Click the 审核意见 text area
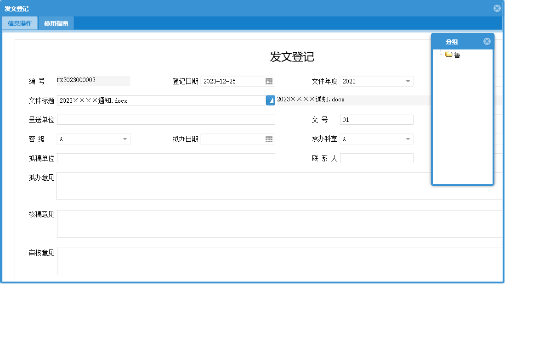 (x=276, y=261)
